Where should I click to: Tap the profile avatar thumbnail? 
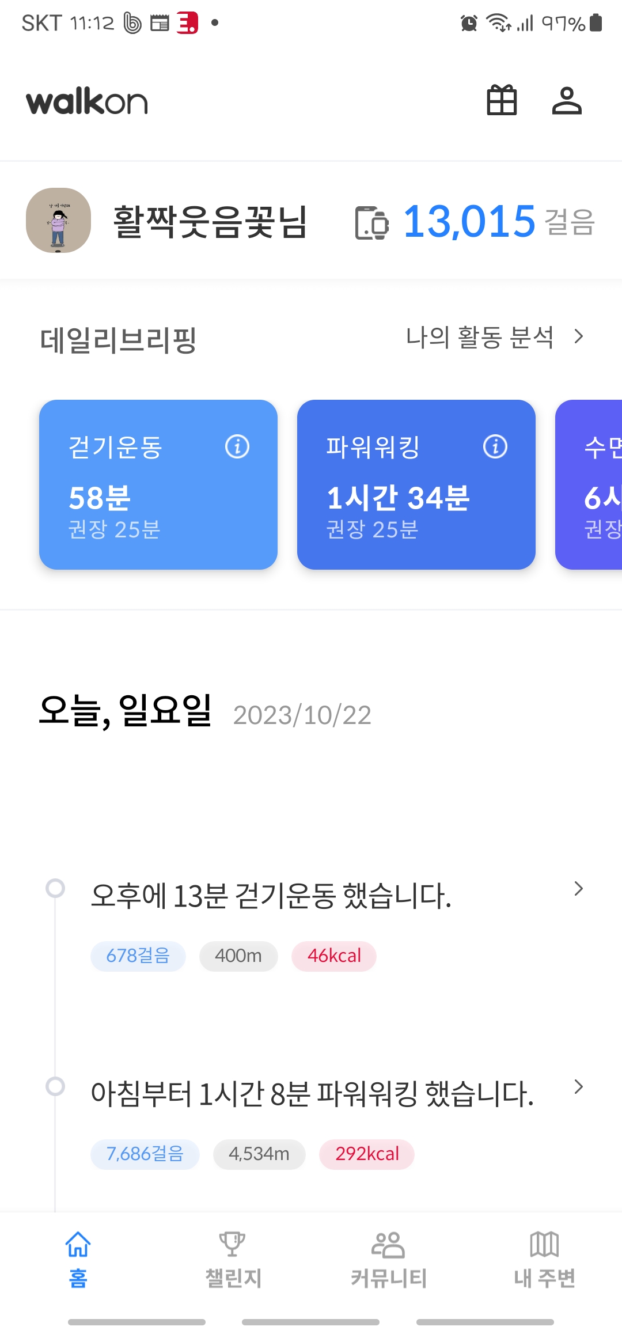[58, 221]
